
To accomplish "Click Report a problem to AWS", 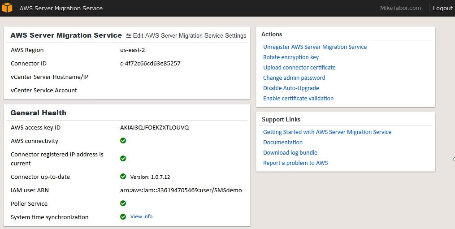I will pyautogui.click(x=295, y=163).
